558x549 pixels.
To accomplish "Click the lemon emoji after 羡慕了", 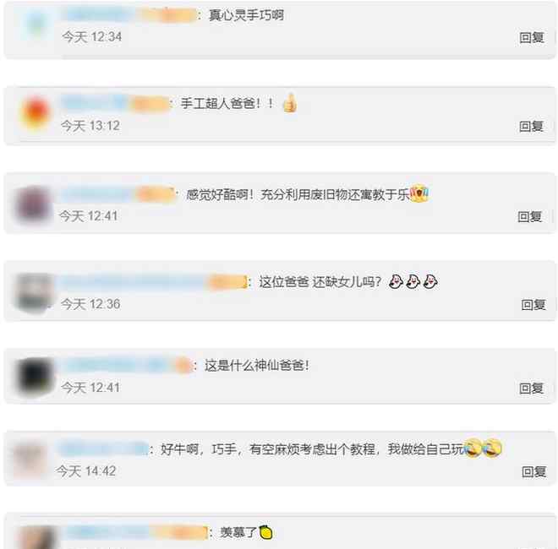I will [265, 532].
